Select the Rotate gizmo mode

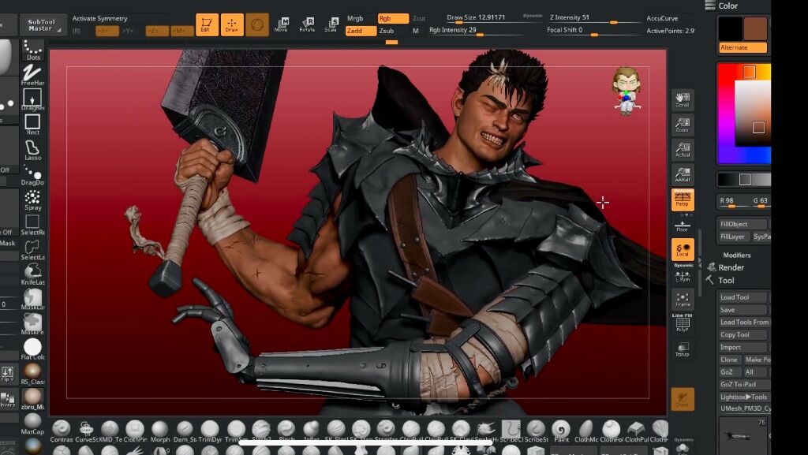click(x=307, y=24)
